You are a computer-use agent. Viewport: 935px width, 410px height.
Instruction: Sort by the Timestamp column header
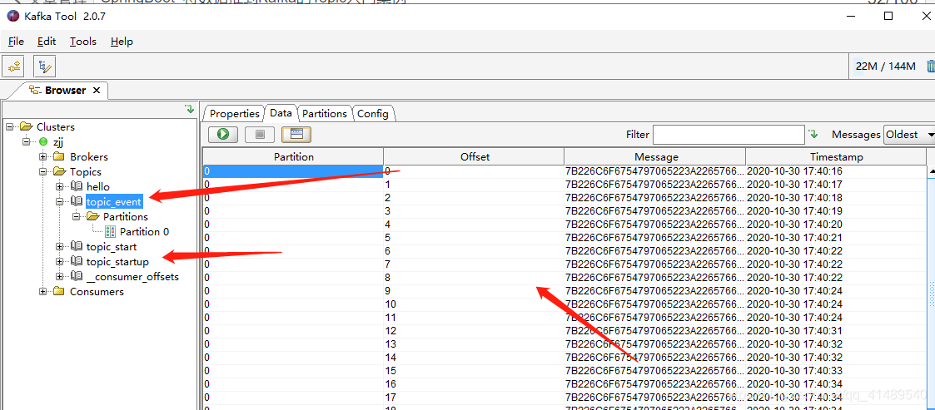tap(836, 156)
